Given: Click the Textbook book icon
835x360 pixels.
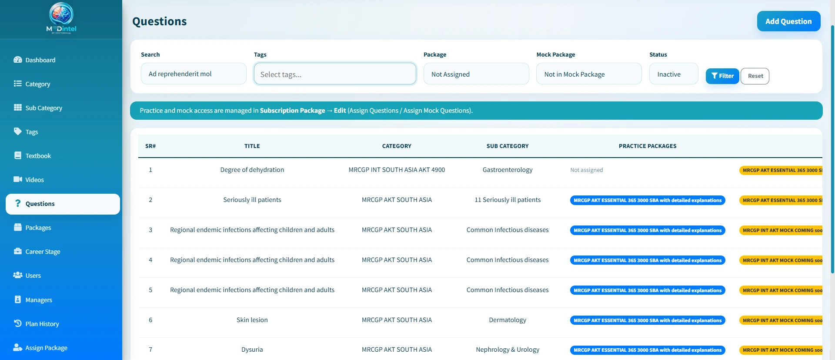Looking at the screenshot, I should tap(18, 155).
